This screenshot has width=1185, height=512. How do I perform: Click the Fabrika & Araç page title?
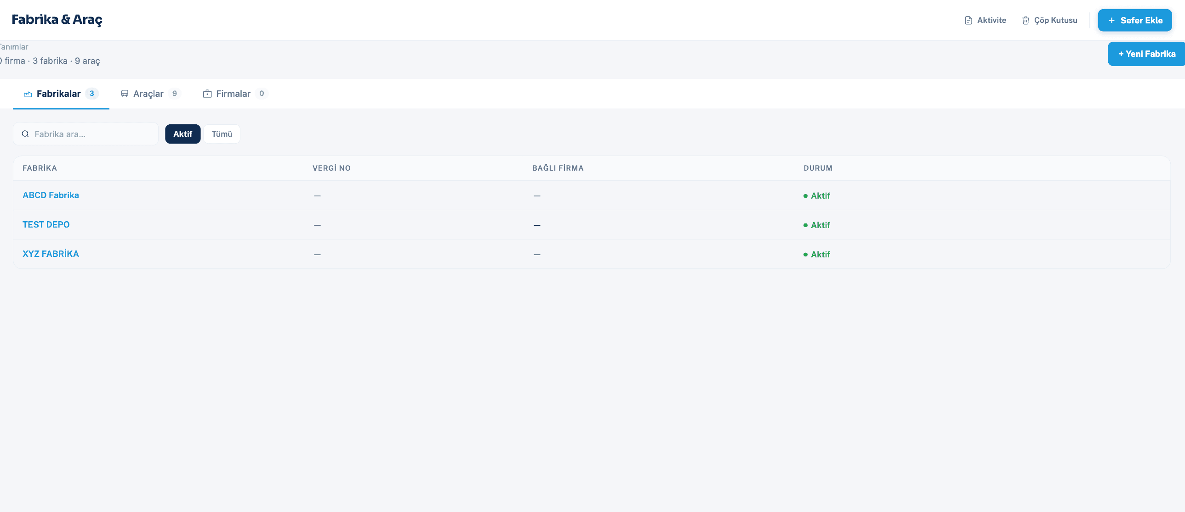pyautogui.click(x=57, y=19)
